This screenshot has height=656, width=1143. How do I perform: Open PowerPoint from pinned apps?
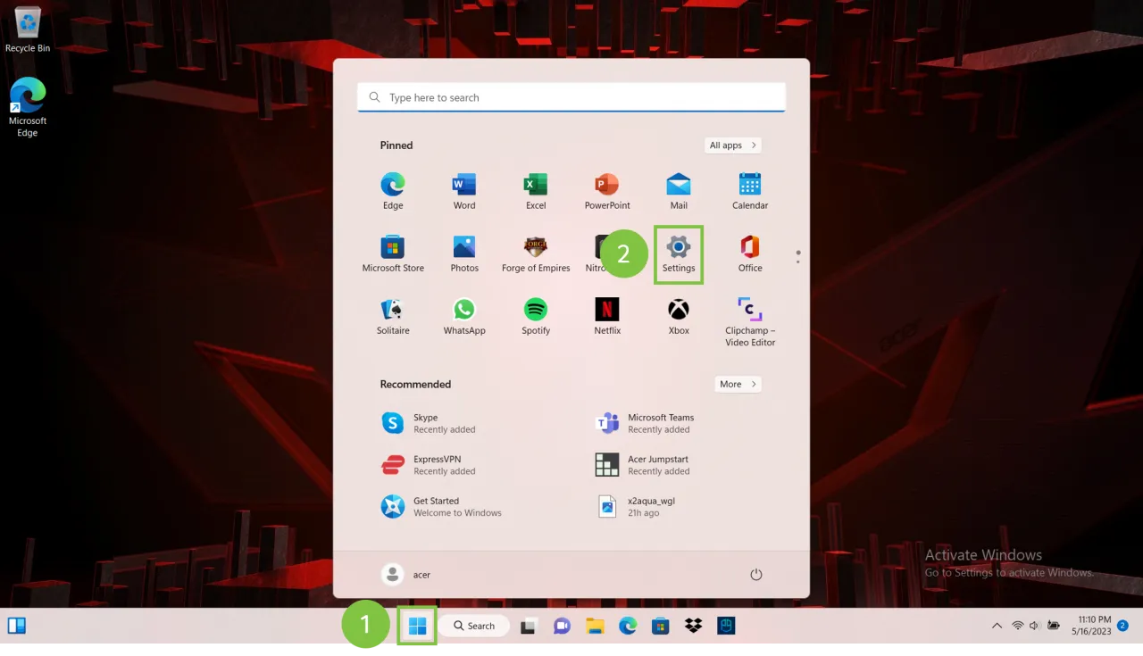[x=607, y=191]
